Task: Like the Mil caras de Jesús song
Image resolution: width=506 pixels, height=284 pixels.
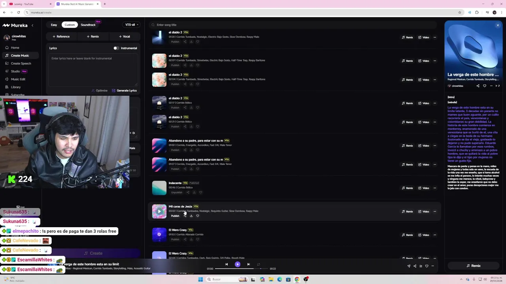Action: coord(198,216)
